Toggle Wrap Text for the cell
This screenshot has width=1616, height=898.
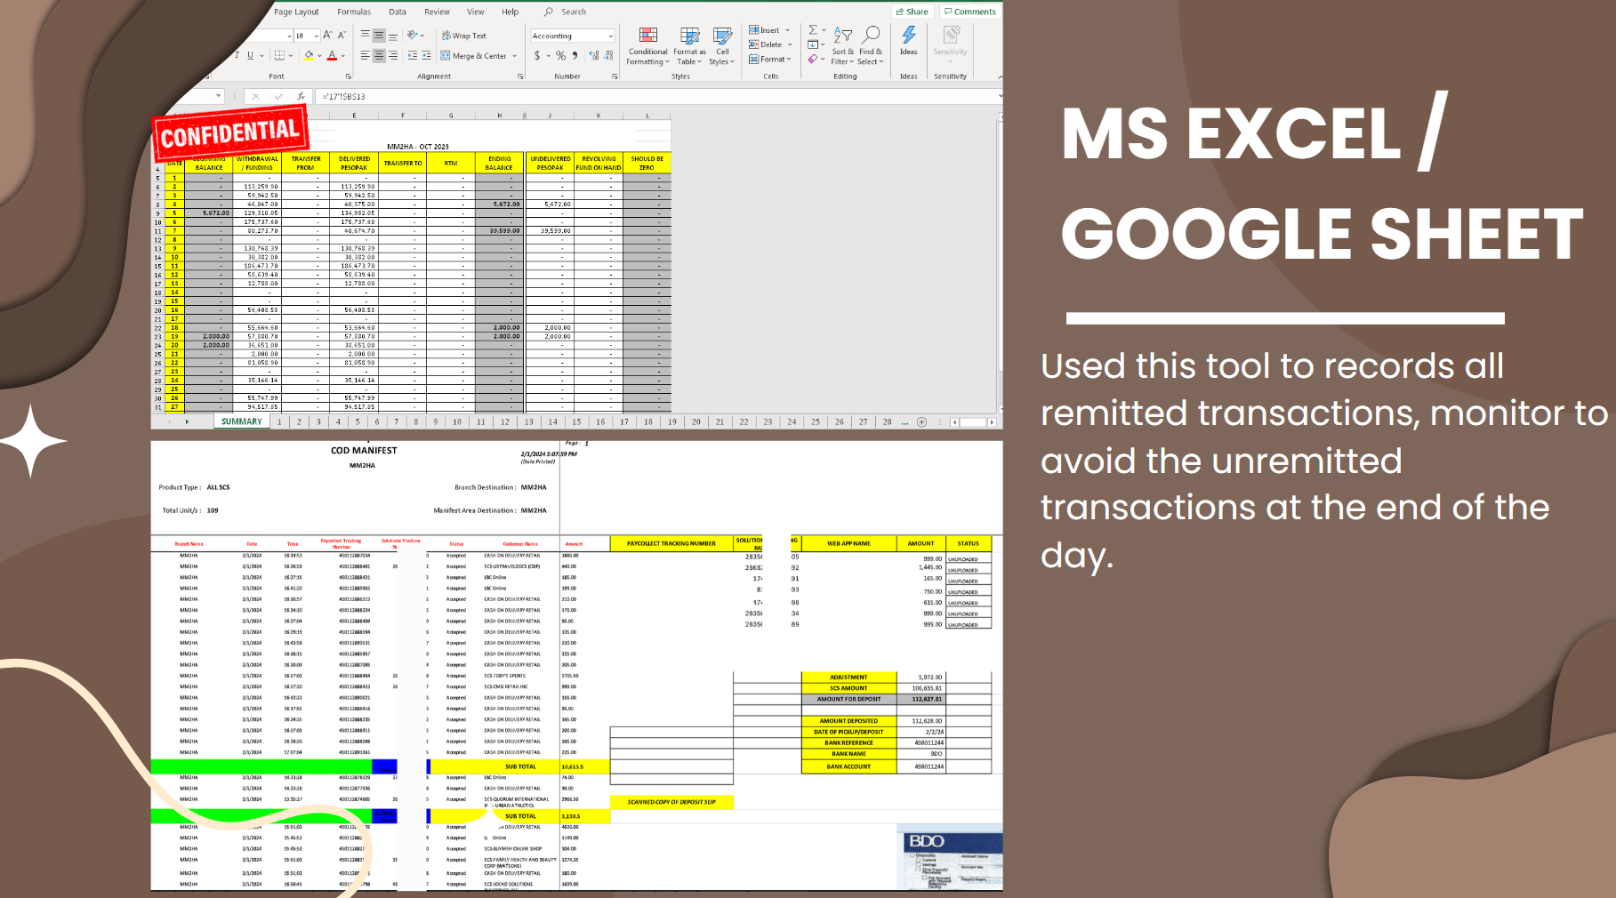coord(464,36)
